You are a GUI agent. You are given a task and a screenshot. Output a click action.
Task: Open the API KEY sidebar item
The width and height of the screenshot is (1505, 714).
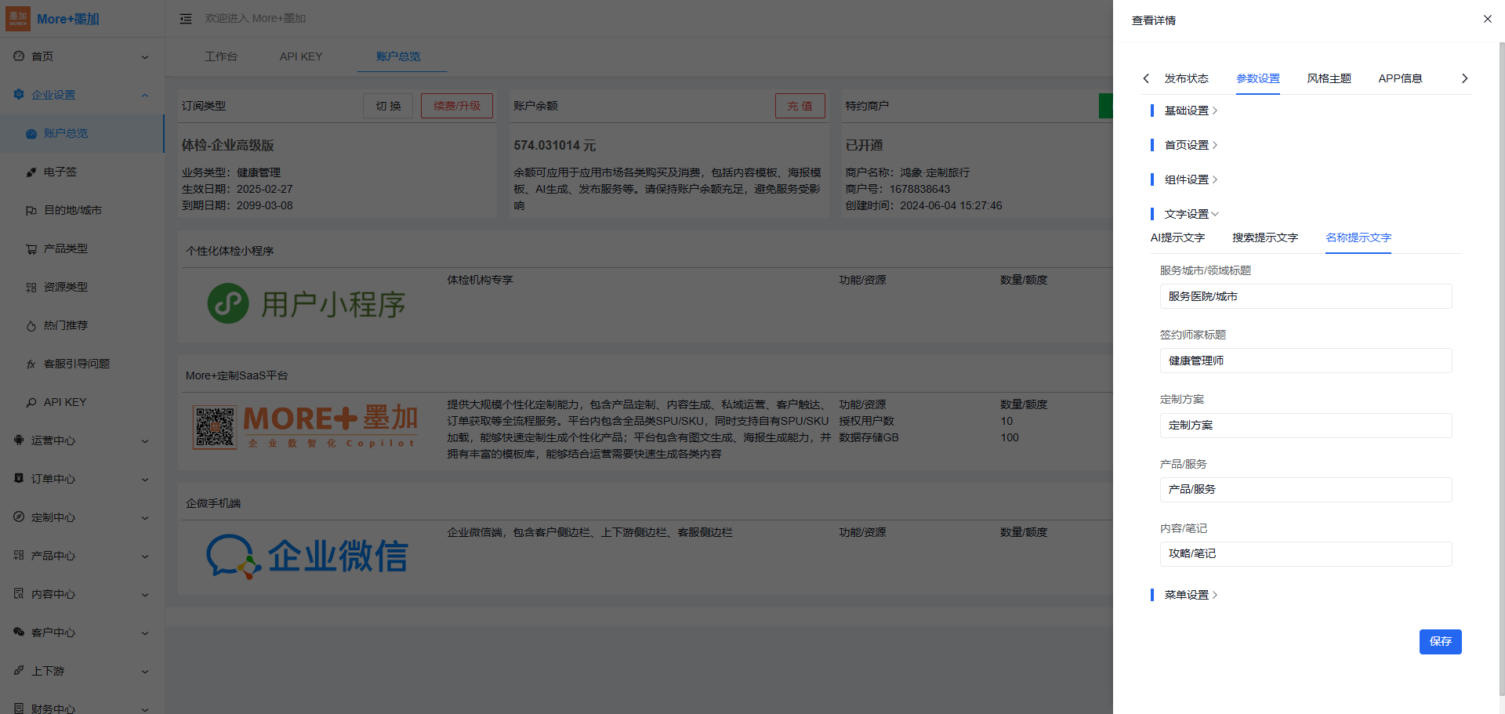tap(64, 402)
